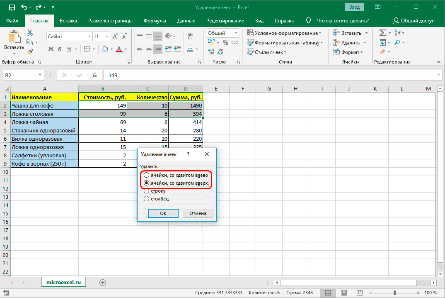
Task: Switch to the Формулы ribbon tab
Action: click(155, 21)
